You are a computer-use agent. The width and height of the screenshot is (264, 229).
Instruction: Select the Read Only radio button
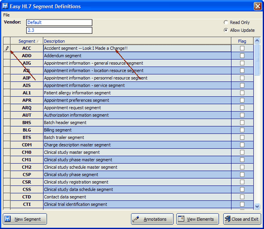point(226,22)
